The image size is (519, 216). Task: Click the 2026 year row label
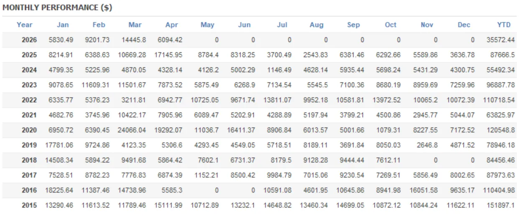[29, 40]
